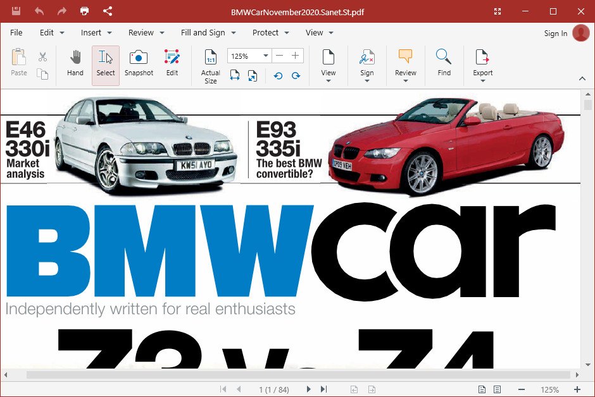Click the Cut scissors icon
Viewport: 595px width, 397px height.
(x=42, y=57)
